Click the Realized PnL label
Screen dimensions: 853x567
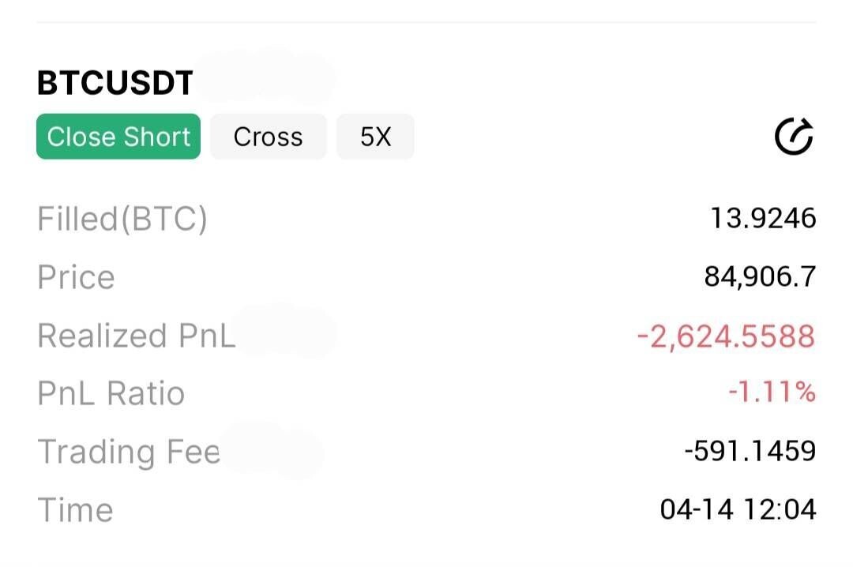click(136, 336)
